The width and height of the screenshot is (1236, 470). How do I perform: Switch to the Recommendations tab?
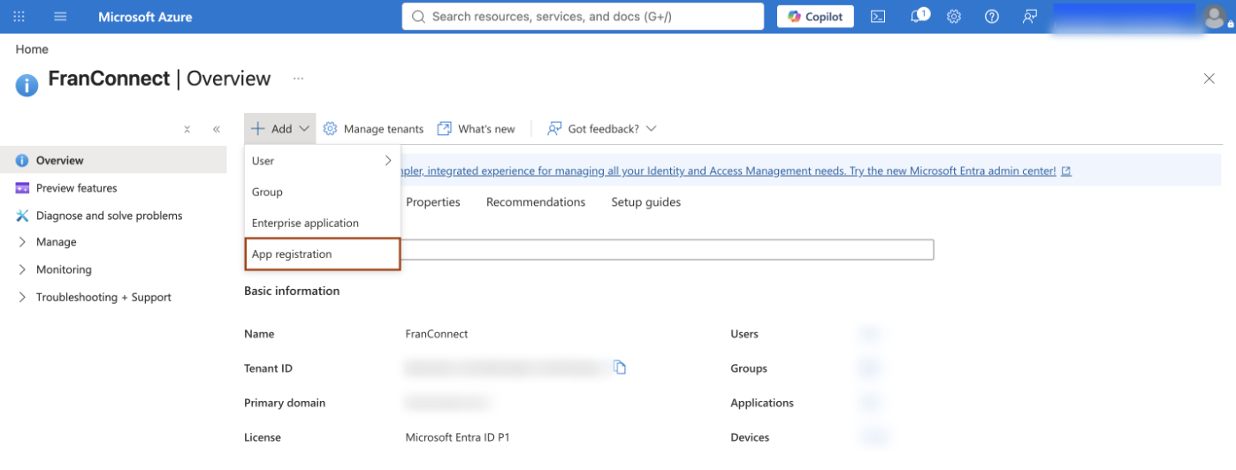[x=536, y=202]
